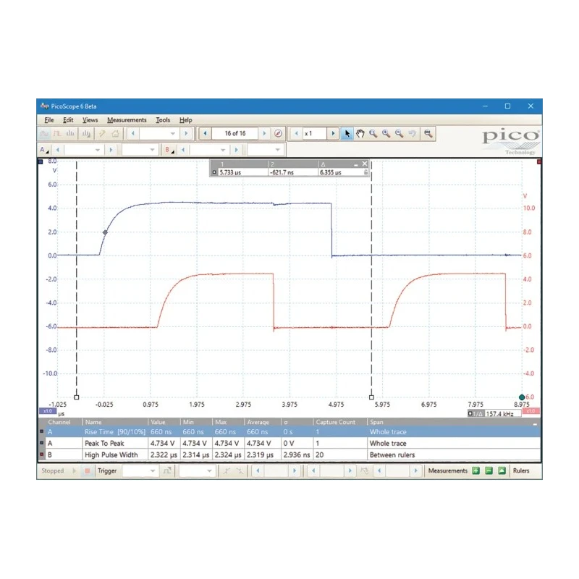Click the Trigger label button
This screenshot has width=579, height=579.
tap(107, 471)
